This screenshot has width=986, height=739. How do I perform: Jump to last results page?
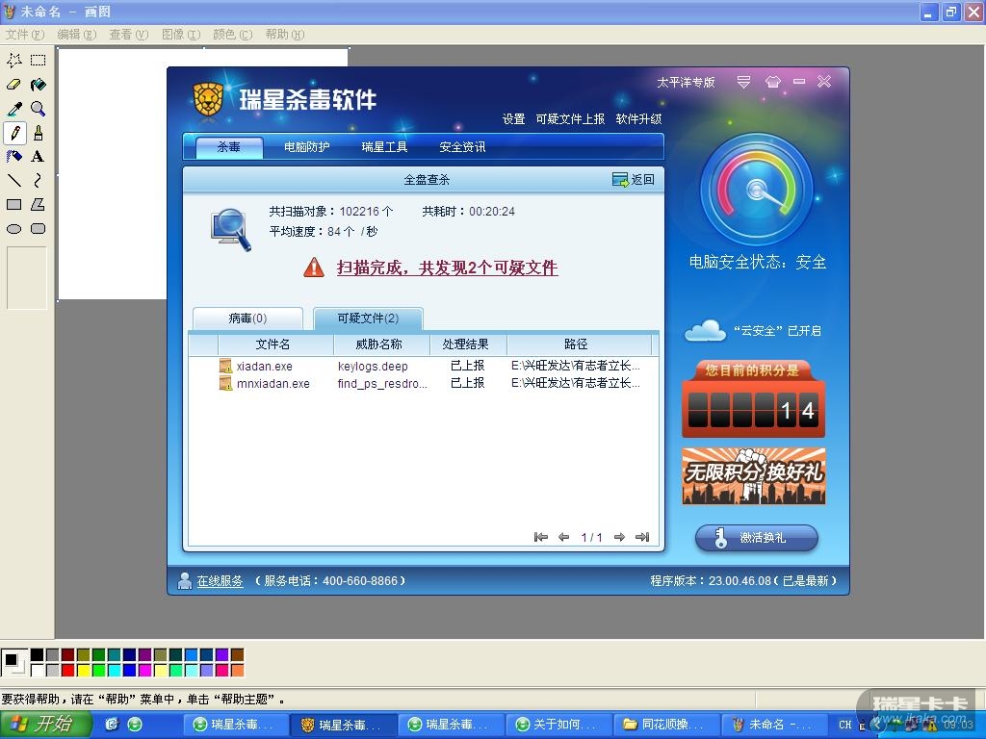click(x=642, y=537)
